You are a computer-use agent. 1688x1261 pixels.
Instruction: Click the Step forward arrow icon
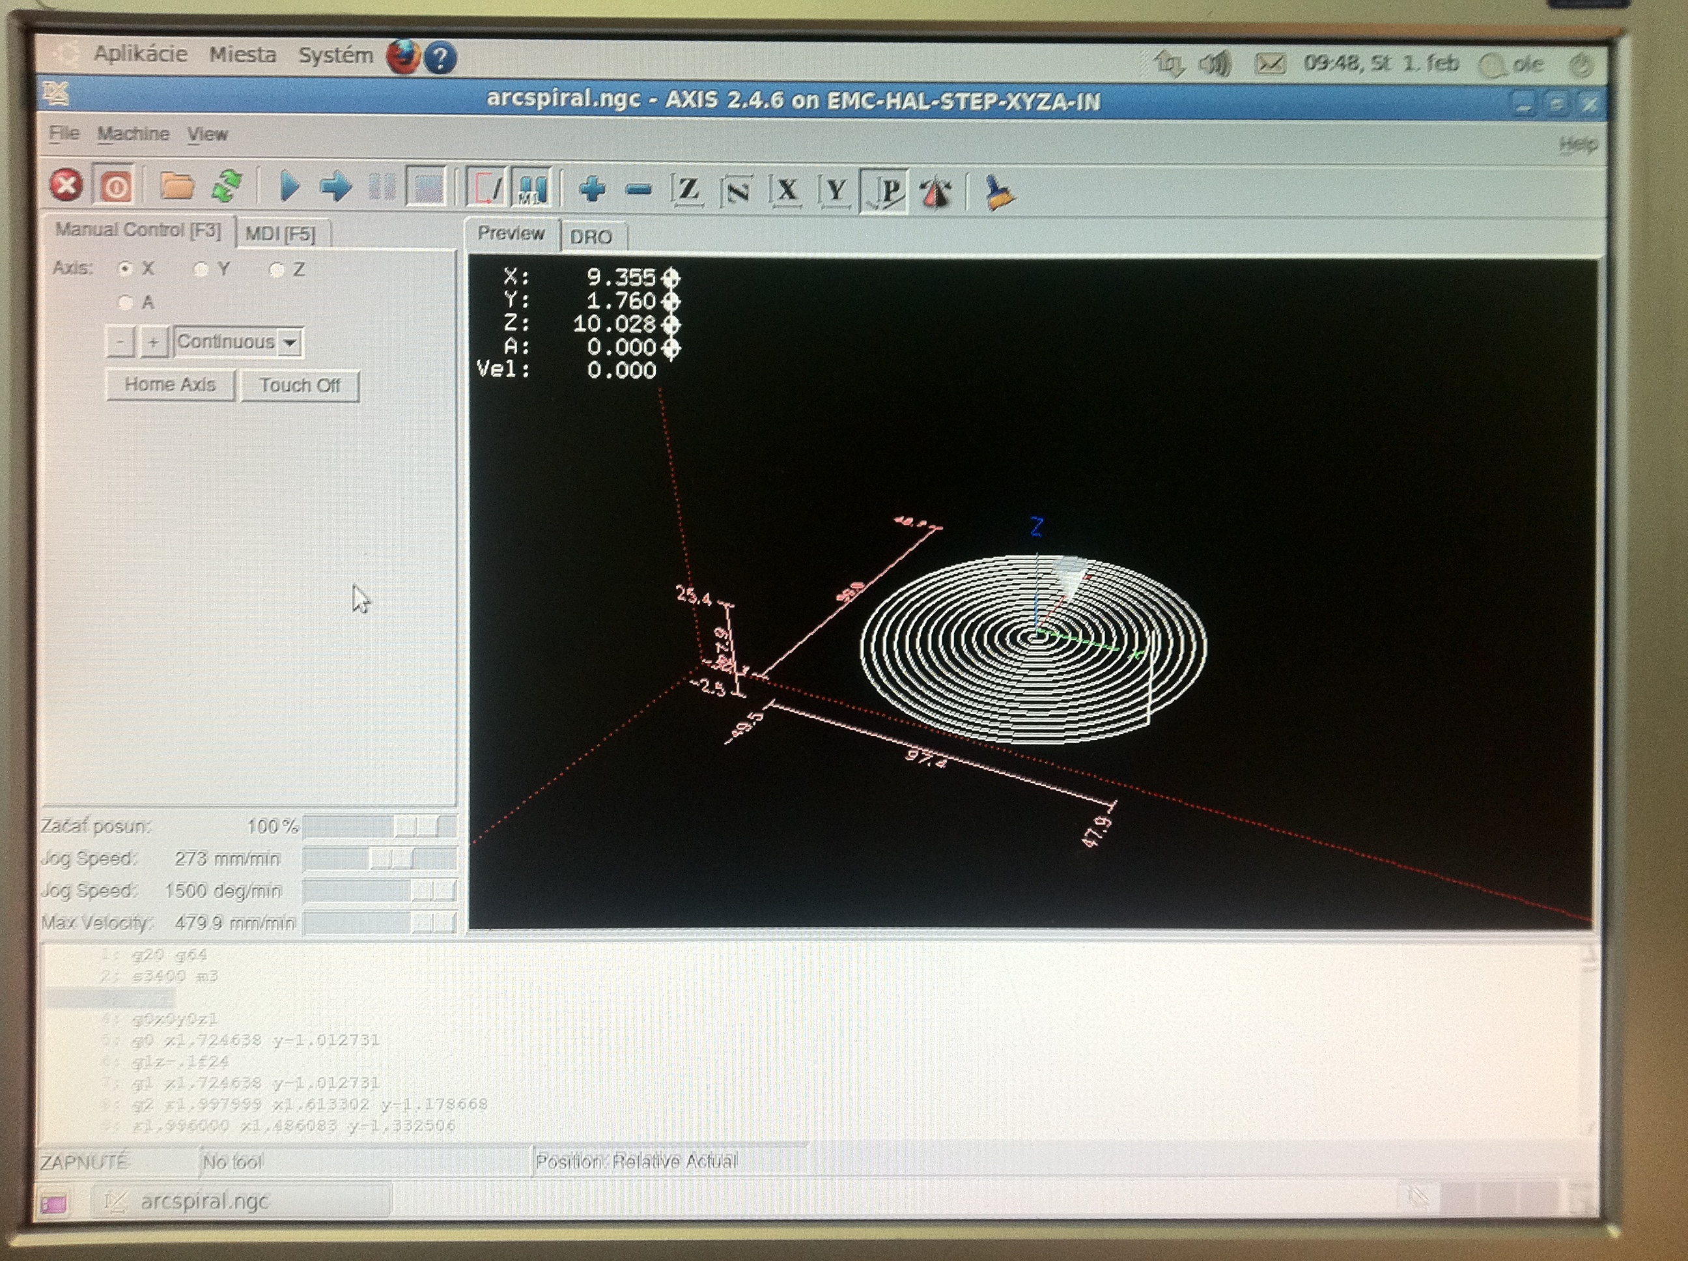click(336, 186)
